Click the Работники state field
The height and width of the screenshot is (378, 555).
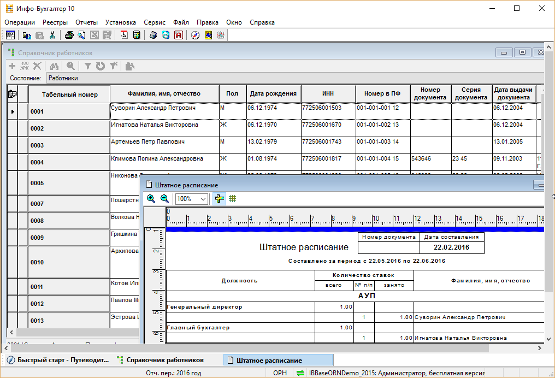tap(295, 78)
